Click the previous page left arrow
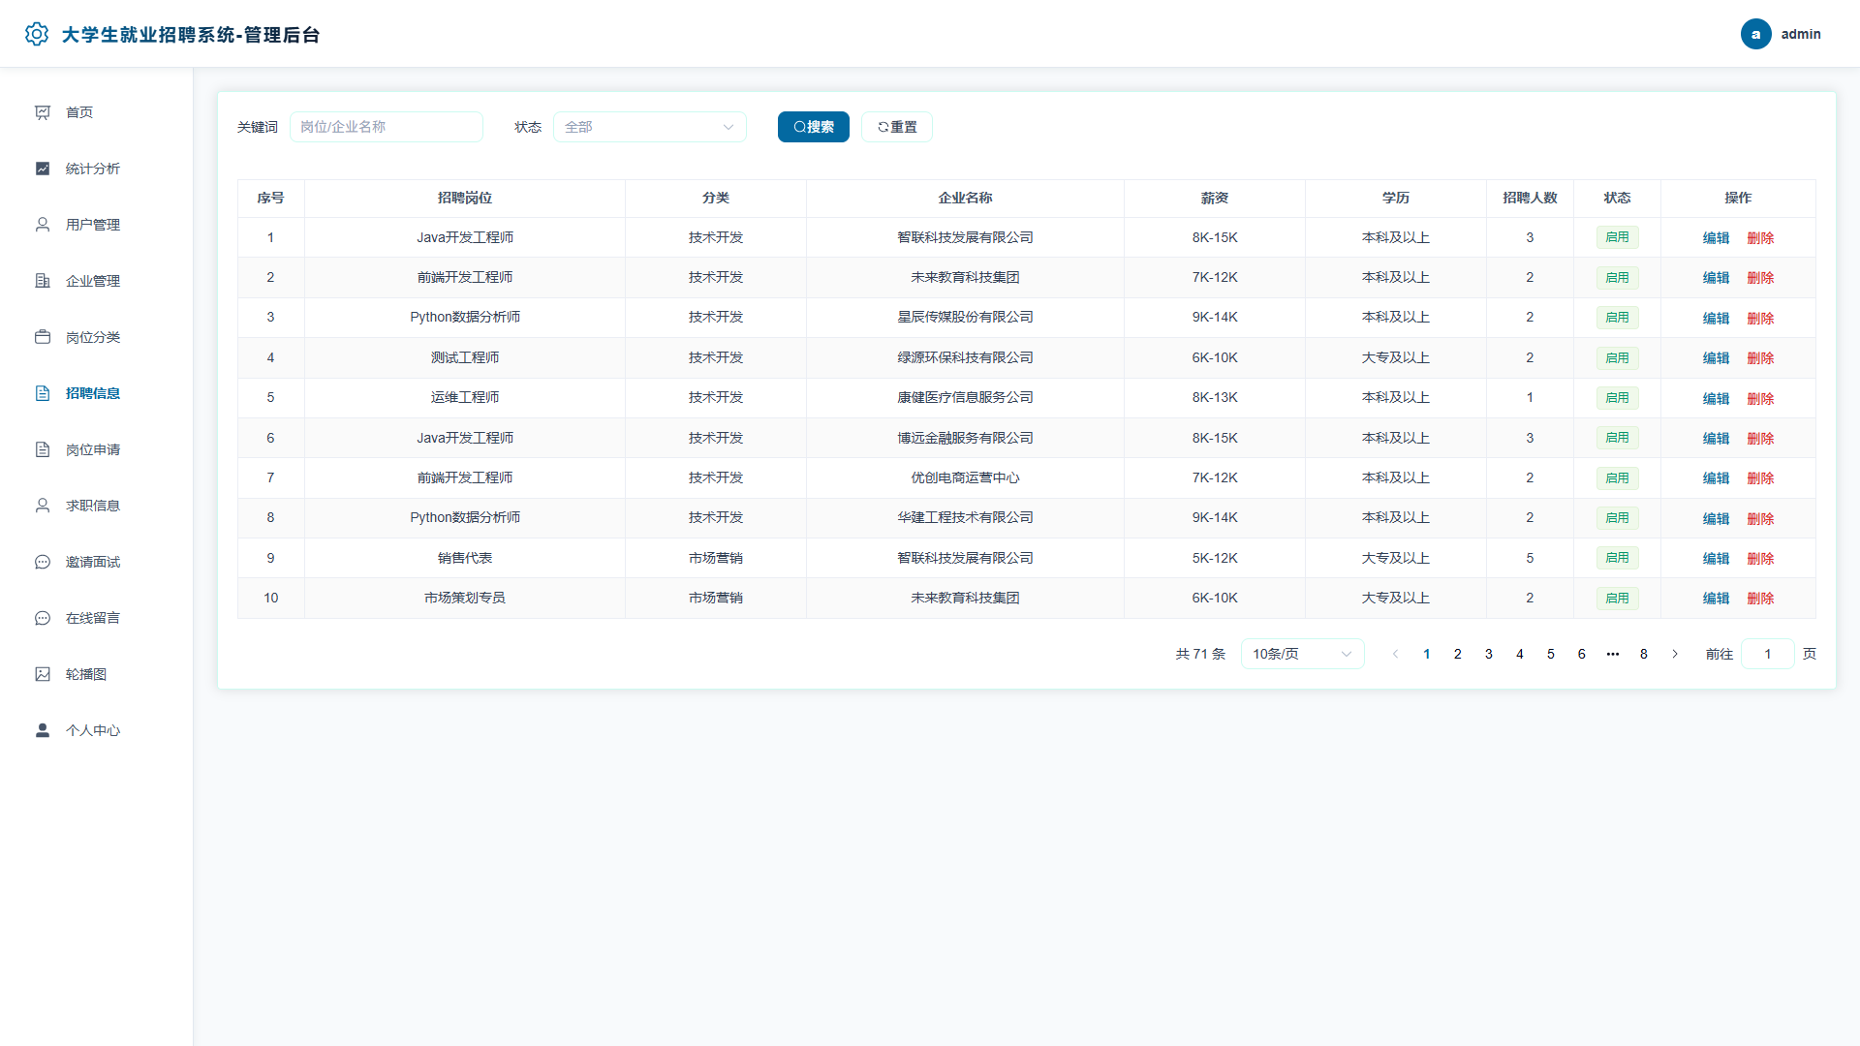Screen dimensions: 1860x1046 (x=1396, y=654)
